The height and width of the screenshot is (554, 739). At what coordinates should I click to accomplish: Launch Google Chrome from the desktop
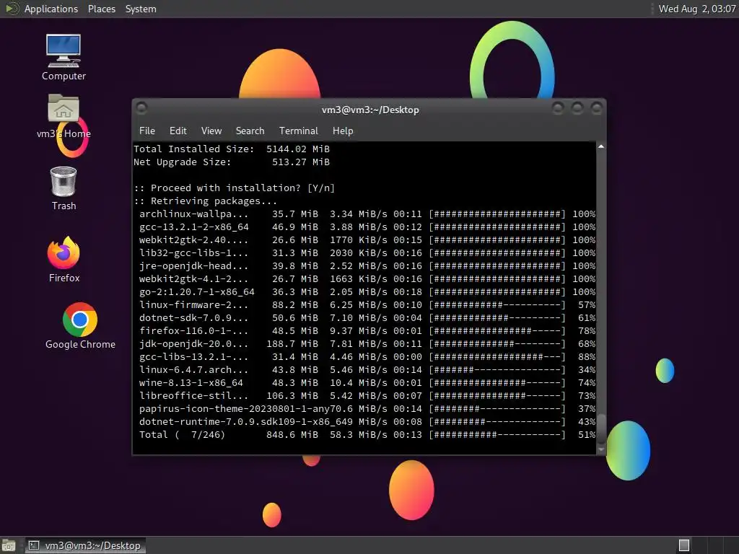point(80,325)
